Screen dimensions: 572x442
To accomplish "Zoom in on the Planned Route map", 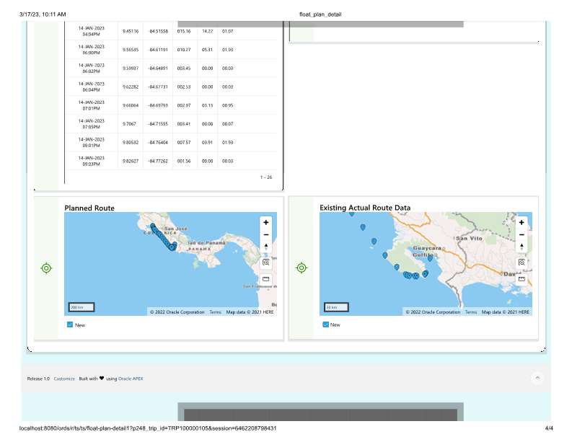I will 265,223.
